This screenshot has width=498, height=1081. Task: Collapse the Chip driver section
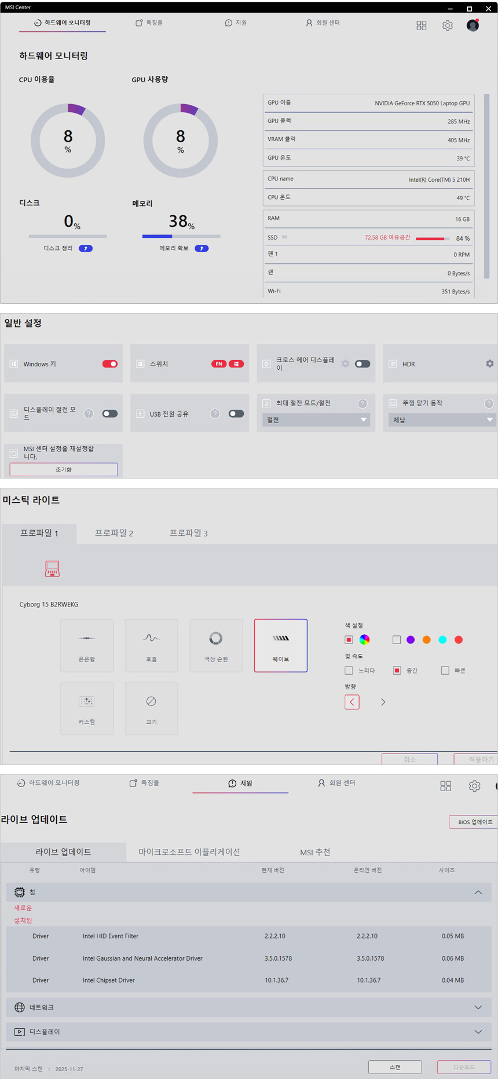click(478, 892)
